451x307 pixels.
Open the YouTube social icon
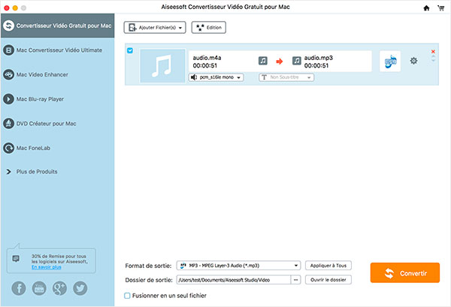[40, 288]
